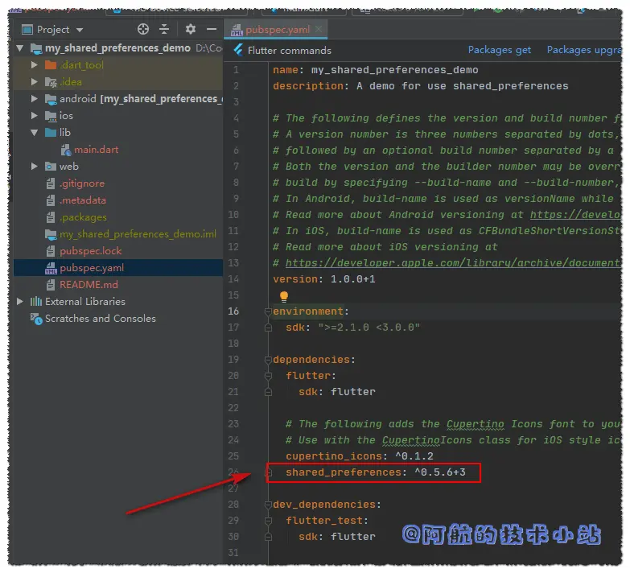The height and width of the screenshot is (573, 630).
Task: Click the .idea folder icon
Action: [x=51, y=81]
